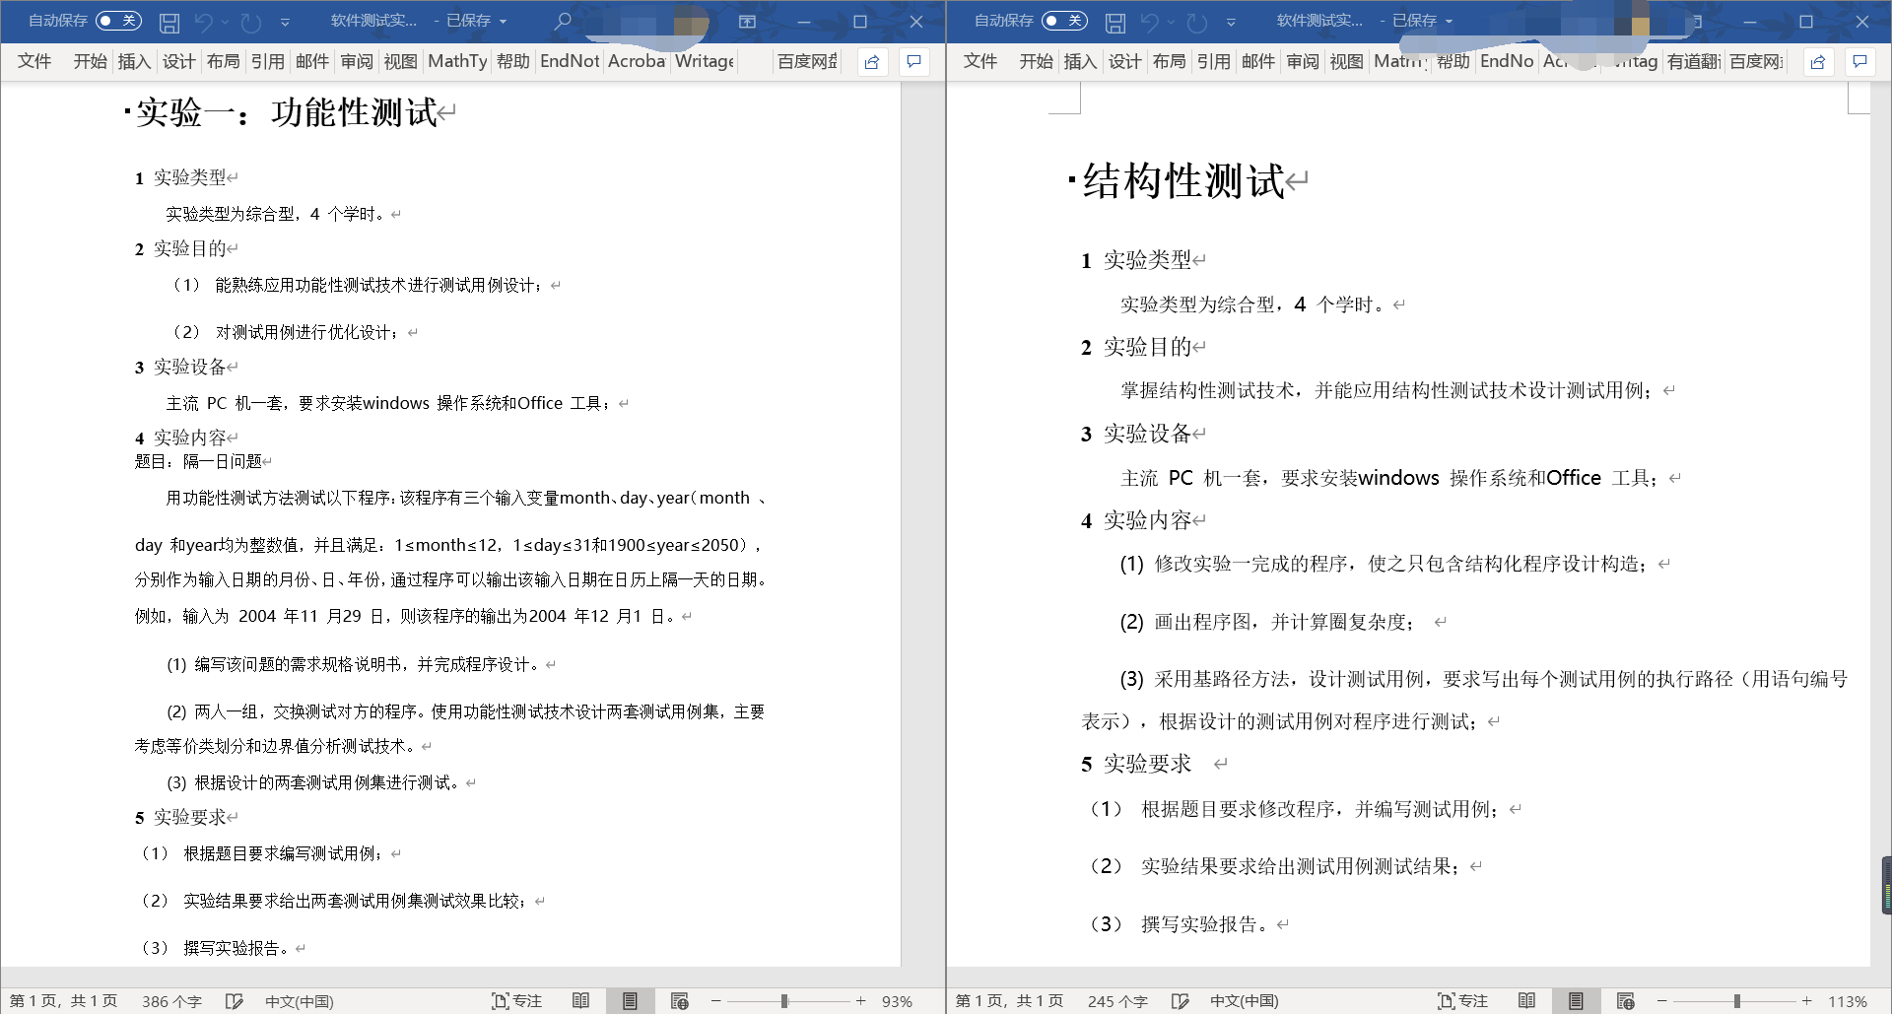The image size is (1892, 1014).
Task: Click the proofing check icon in the left status bar
Action: (234, 1001)
